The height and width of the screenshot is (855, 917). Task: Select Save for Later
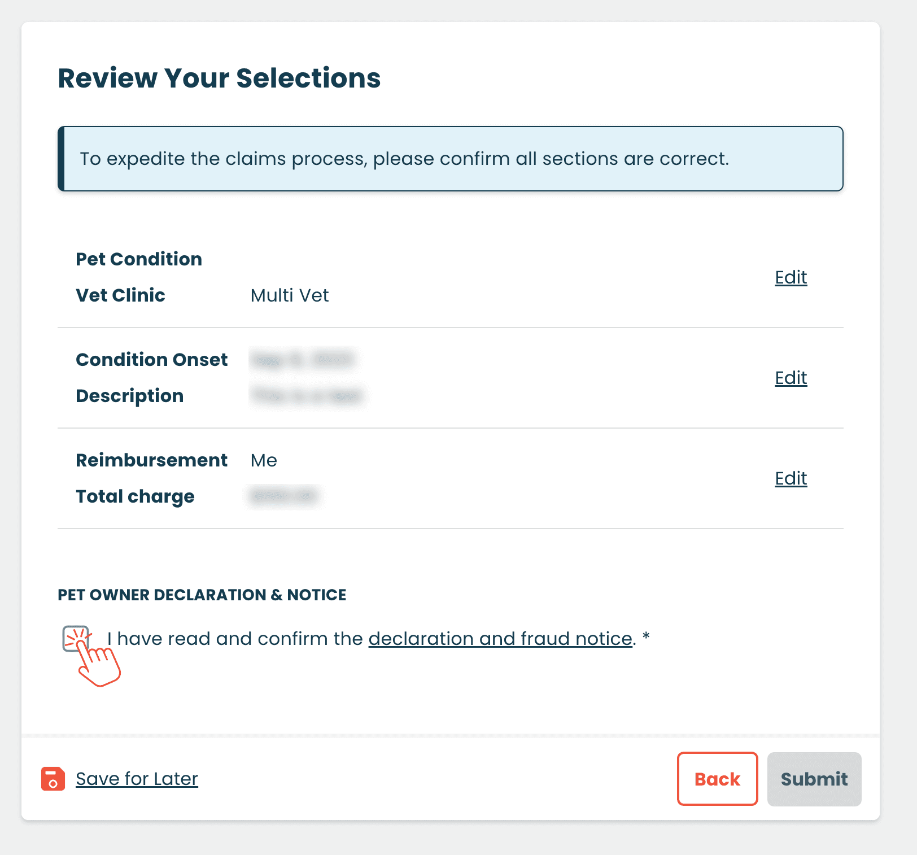pyautogui.click(x=137, y=779)
